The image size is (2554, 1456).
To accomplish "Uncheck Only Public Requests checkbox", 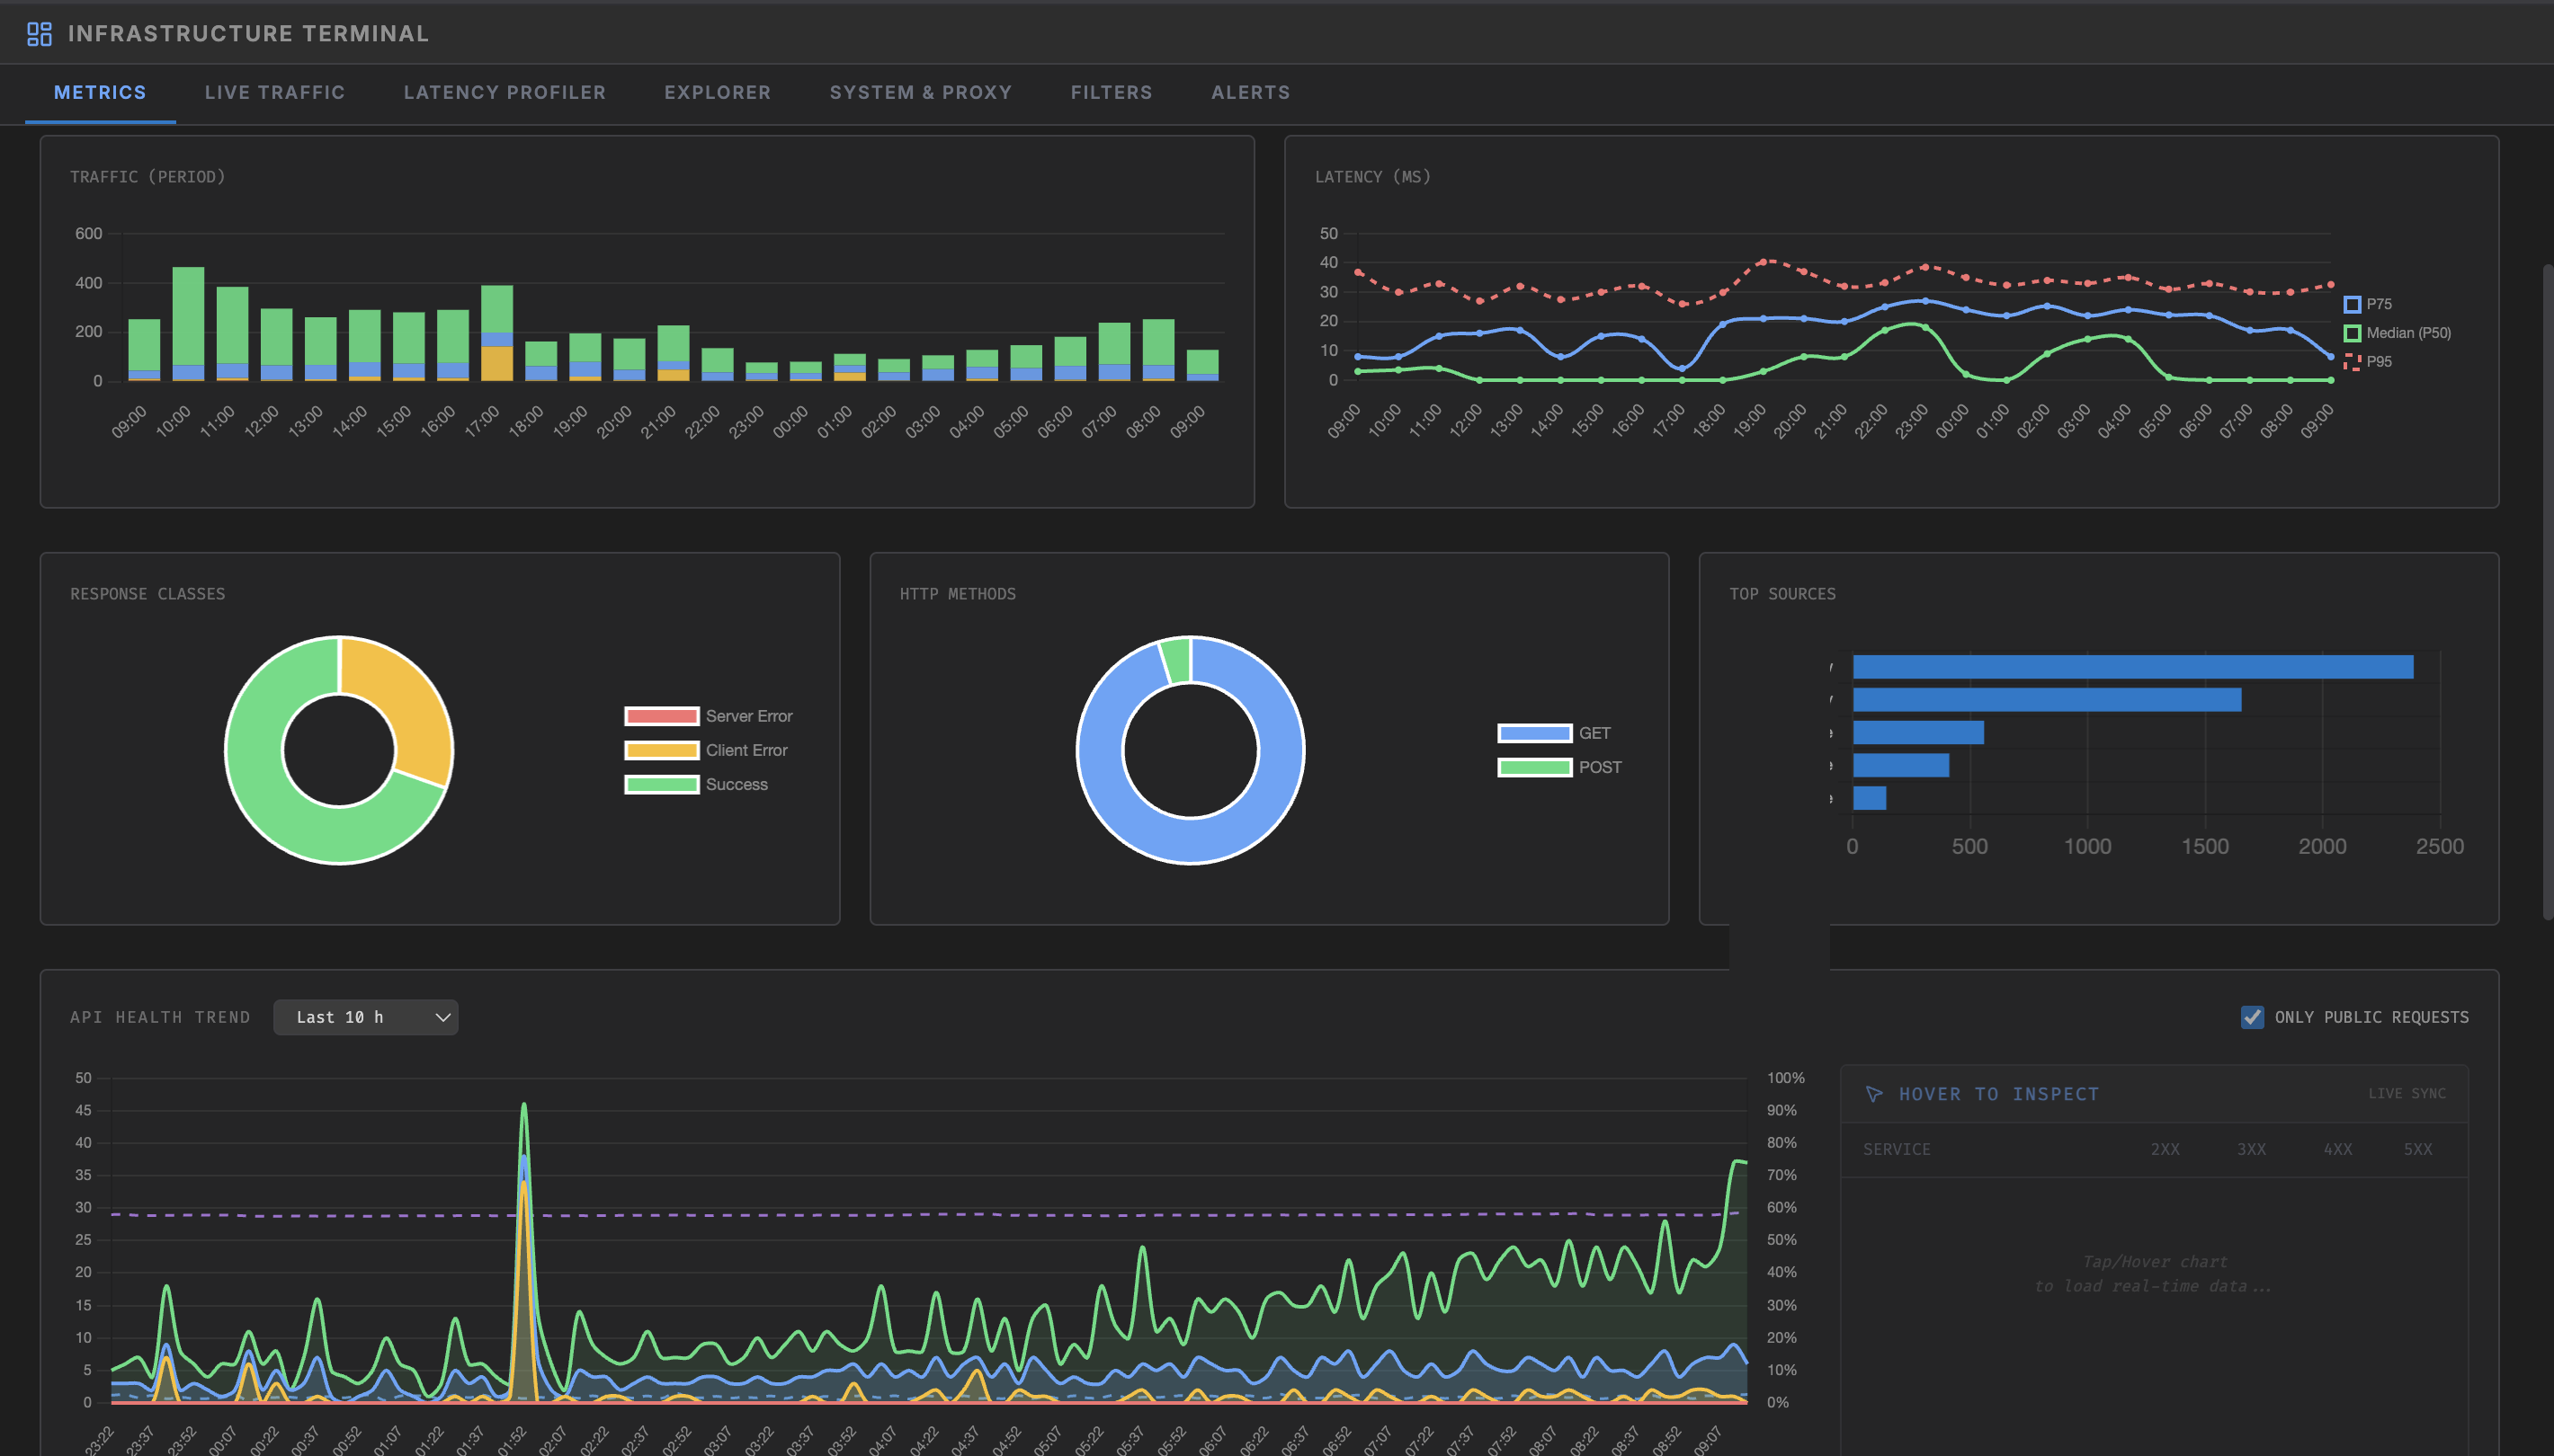I will (2252, 1017).
